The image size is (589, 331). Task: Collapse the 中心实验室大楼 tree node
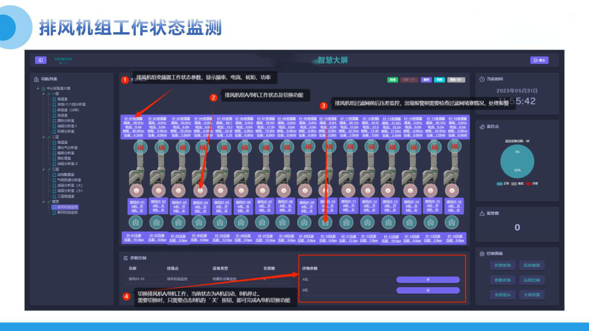point(38,88)
